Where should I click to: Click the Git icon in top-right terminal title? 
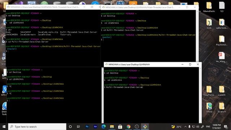pos(104,7)
